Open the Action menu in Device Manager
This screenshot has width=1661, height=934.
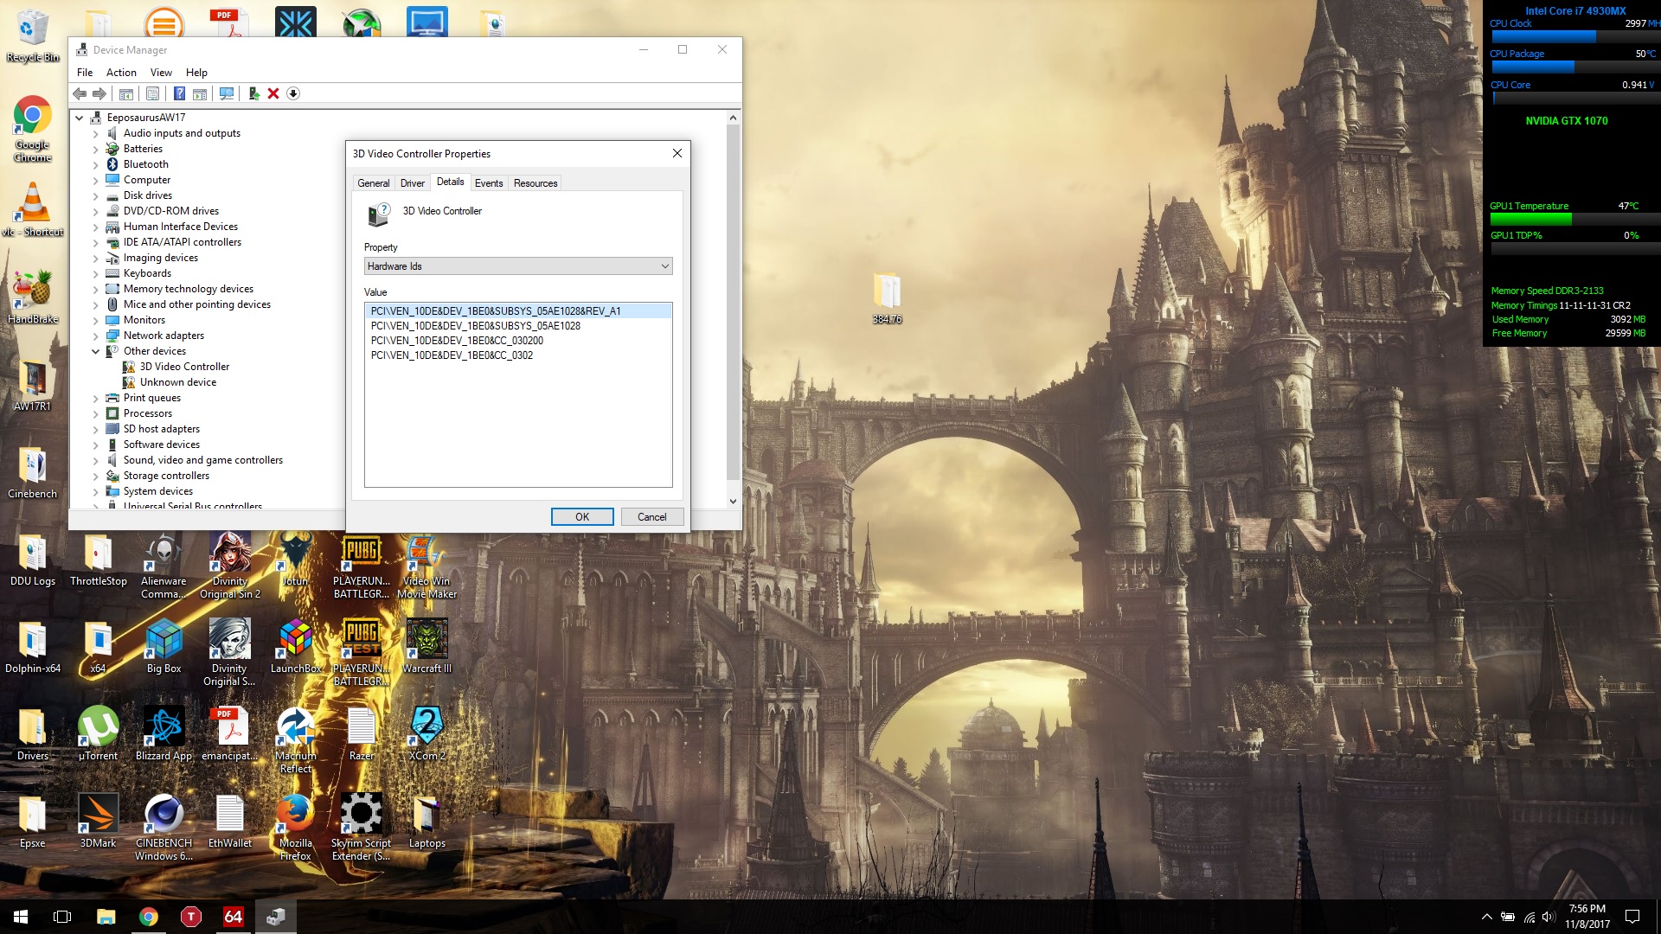click(121, 73)
